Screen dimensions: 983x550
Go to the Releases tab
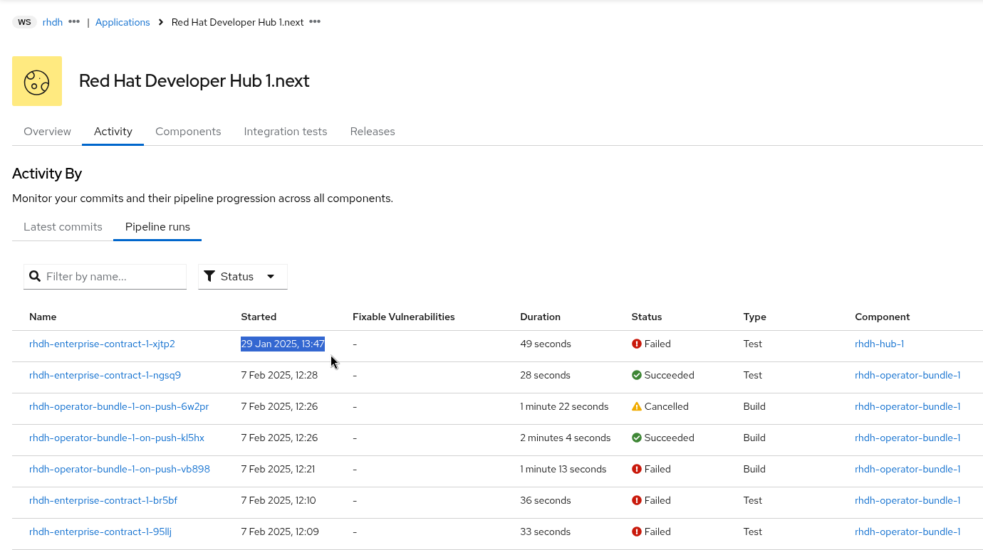(x=373, y=132)
